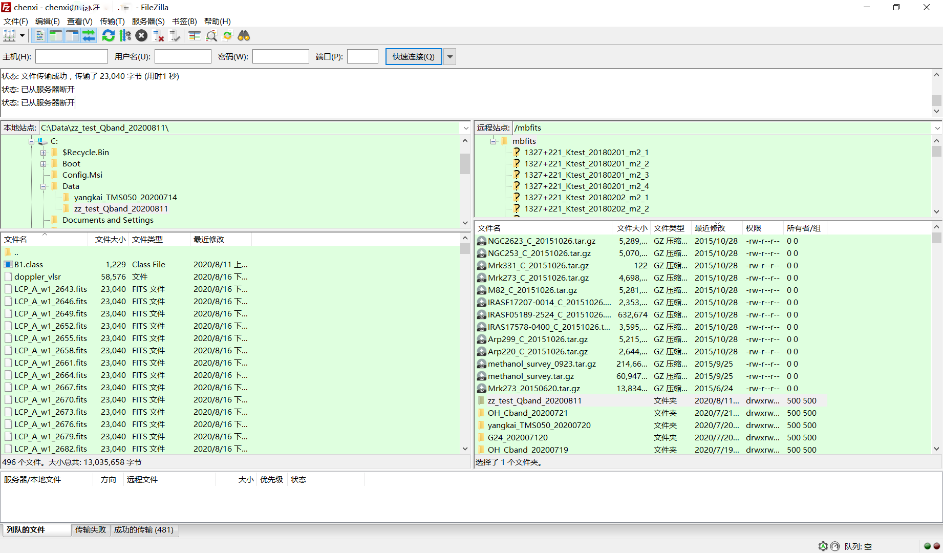Image resolution: width=943 pixels, height=553 pixels.
Task: Toggle message log display
Action: pyautogui.click(x=39, y=36)
